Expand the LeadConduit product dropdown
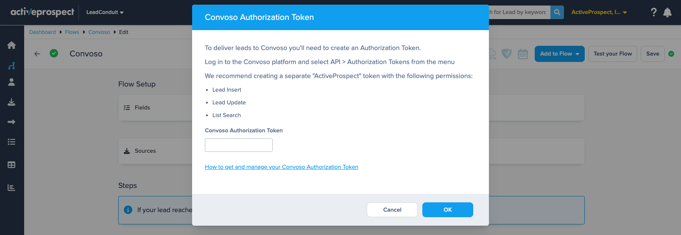 (x=105, y=12)
